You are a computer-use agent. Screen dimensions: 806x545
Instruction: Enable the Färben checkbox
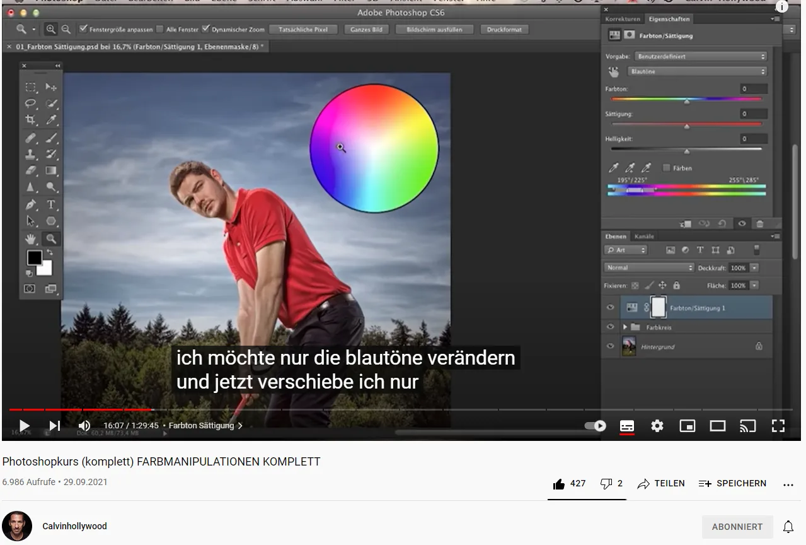666,168
